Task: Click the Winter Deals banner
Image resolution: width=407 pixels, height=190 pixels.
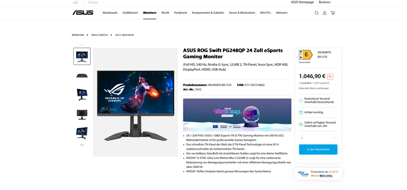Action: click(237, 115)
